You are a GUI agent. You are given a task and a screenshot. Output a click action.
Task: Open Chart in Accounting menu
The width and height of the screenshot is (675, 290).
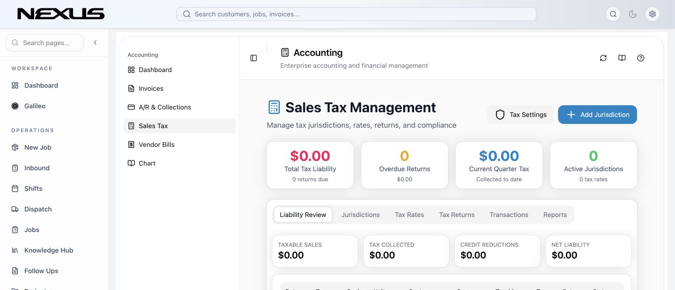pyautogui.click(x=180, y=163)
